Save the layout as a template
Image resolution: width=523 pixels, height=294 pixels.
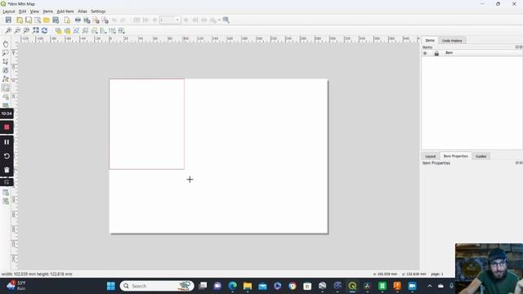click(56, 20)
